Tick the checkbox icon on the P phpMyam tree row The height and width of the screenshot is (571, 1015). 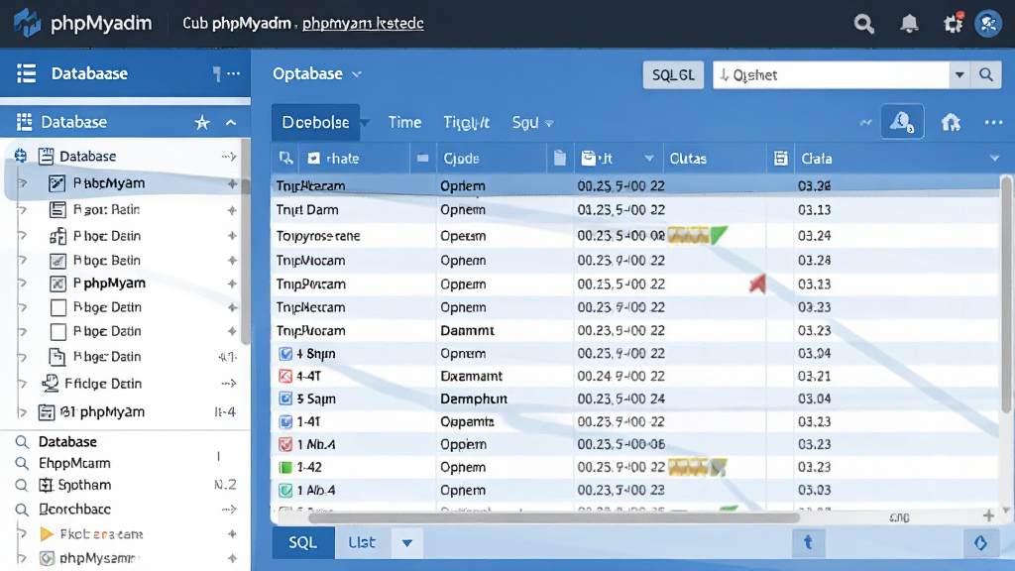point(57,284)
